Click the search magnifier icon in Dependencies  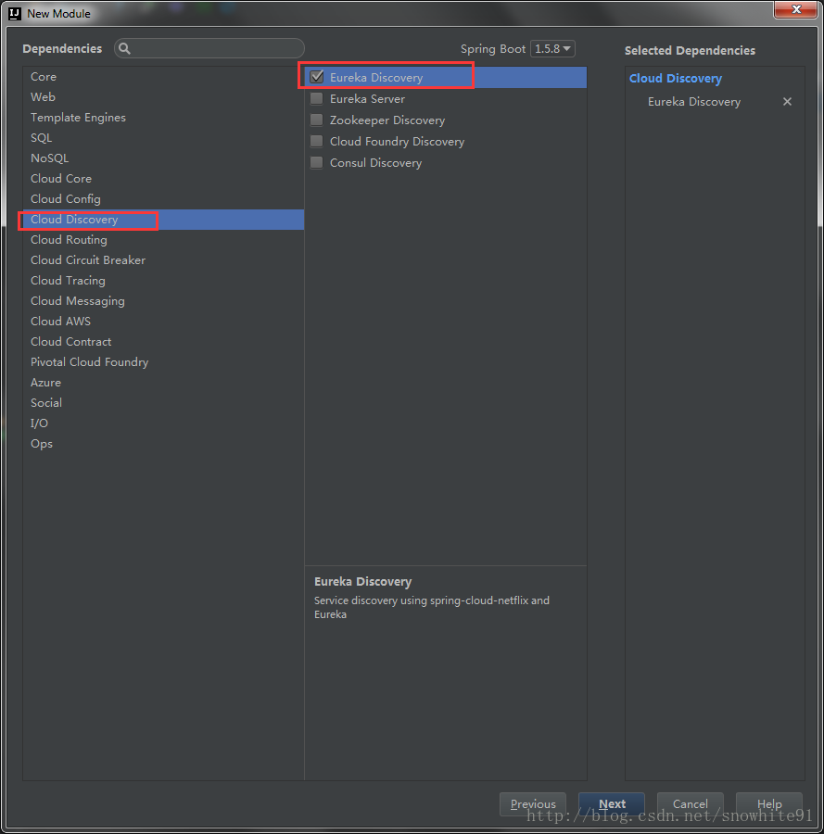(x=124, y=48)
